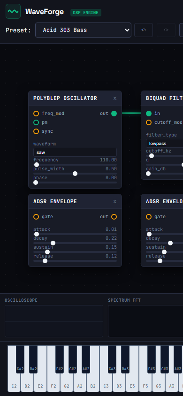The height and width of the screenshot is (396, 183).
Task: Click the undo arrow button
Action: tap(144, 30)
